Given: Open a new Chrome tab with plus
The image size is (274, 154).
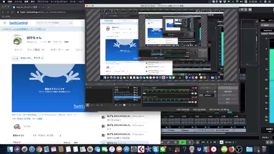Looking at the screenshot, I should (48, 7).
